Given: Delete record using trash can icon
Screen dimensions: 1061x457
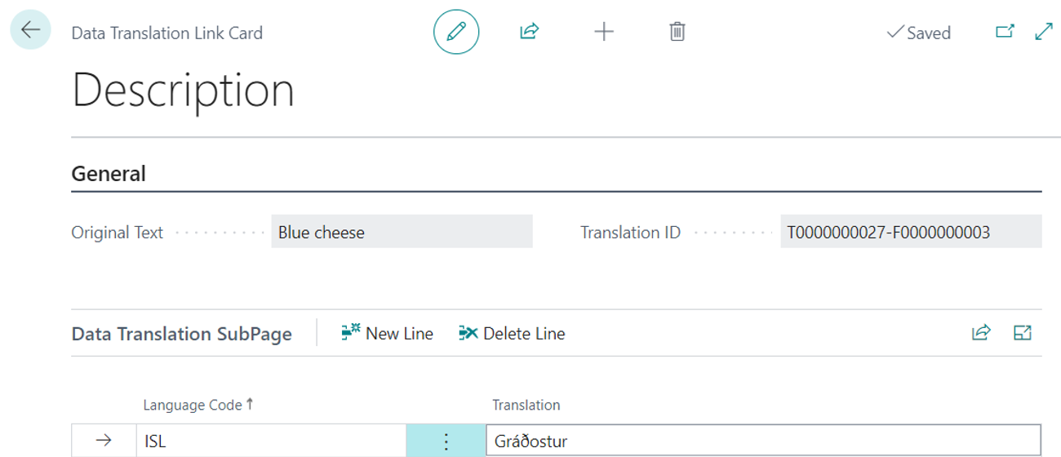Looking at the screenshot, I should [677, 32].
